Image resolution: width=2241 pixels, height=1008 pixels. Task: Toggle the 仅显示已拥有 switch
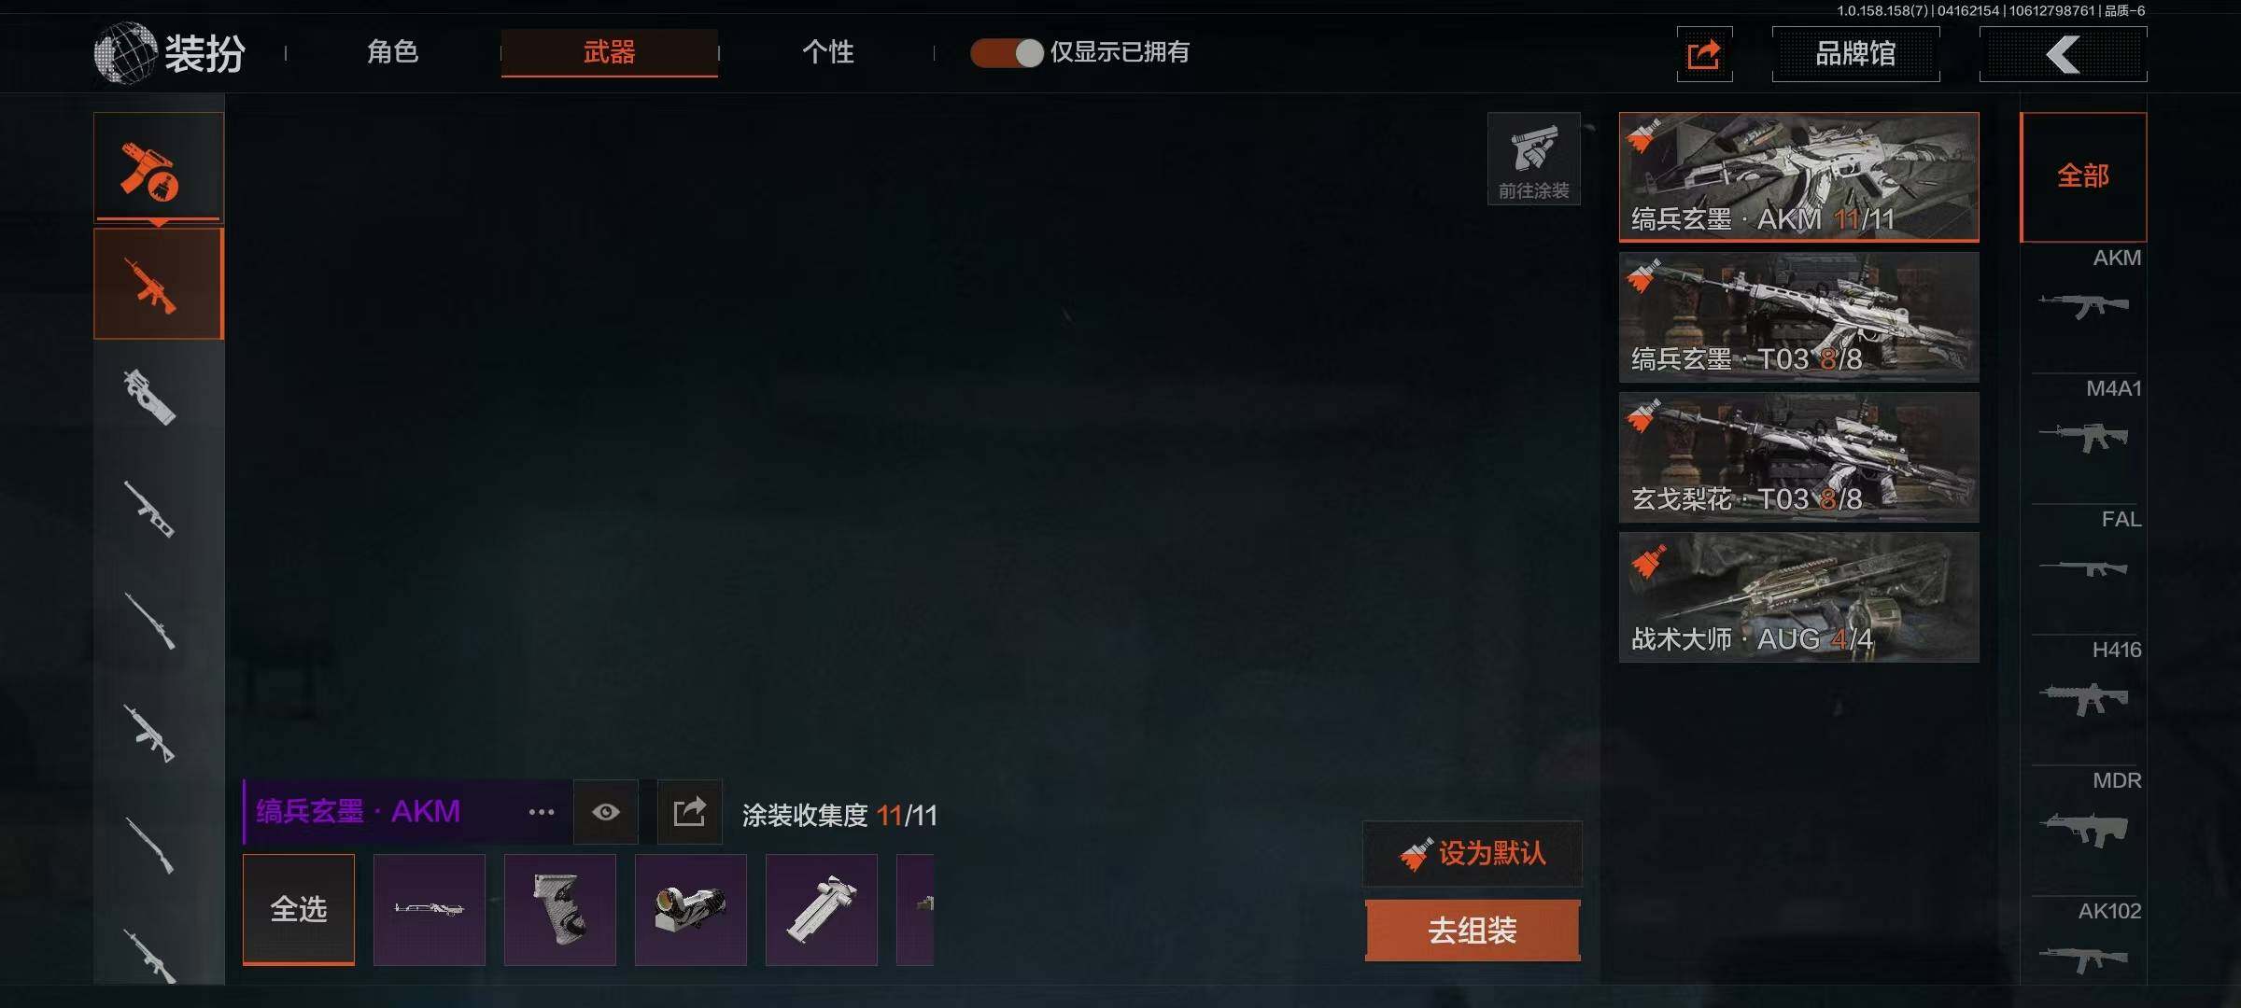coord(1007,53)
